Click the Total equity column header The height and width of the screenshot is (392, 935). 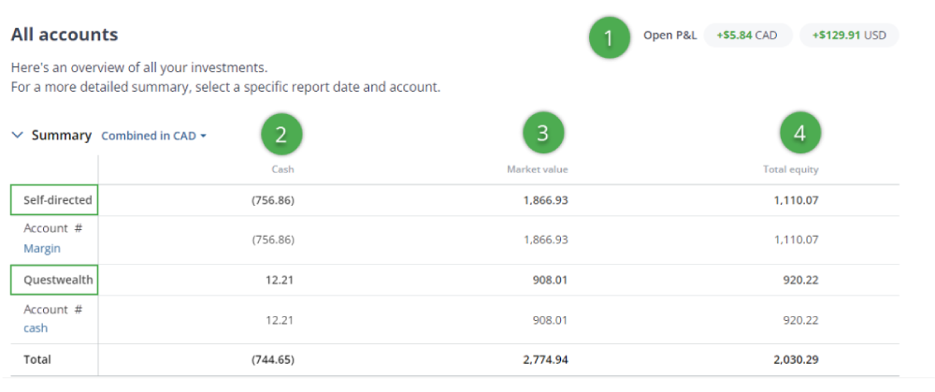pyautogui.click(x=791, y=169)
